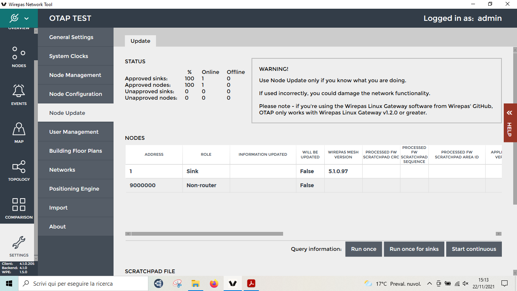The height and width of the screenshot is (291, 517).
Task: Expand the red HELP side panel
Action: (x=510, y=123)
